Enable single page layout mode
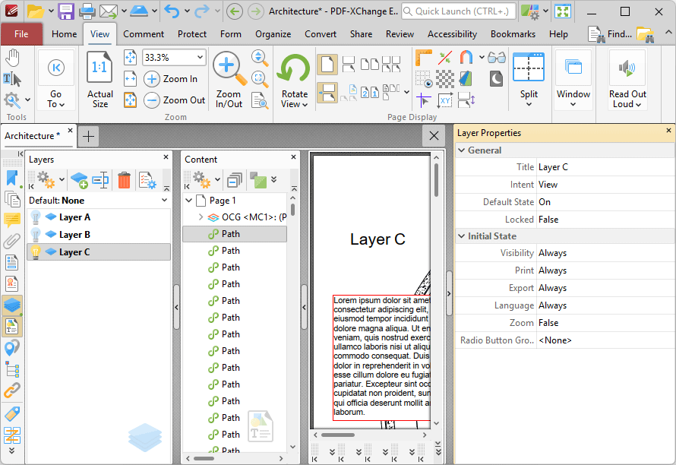This screenshot has width=676, height=465. click(x=327, y=65)
